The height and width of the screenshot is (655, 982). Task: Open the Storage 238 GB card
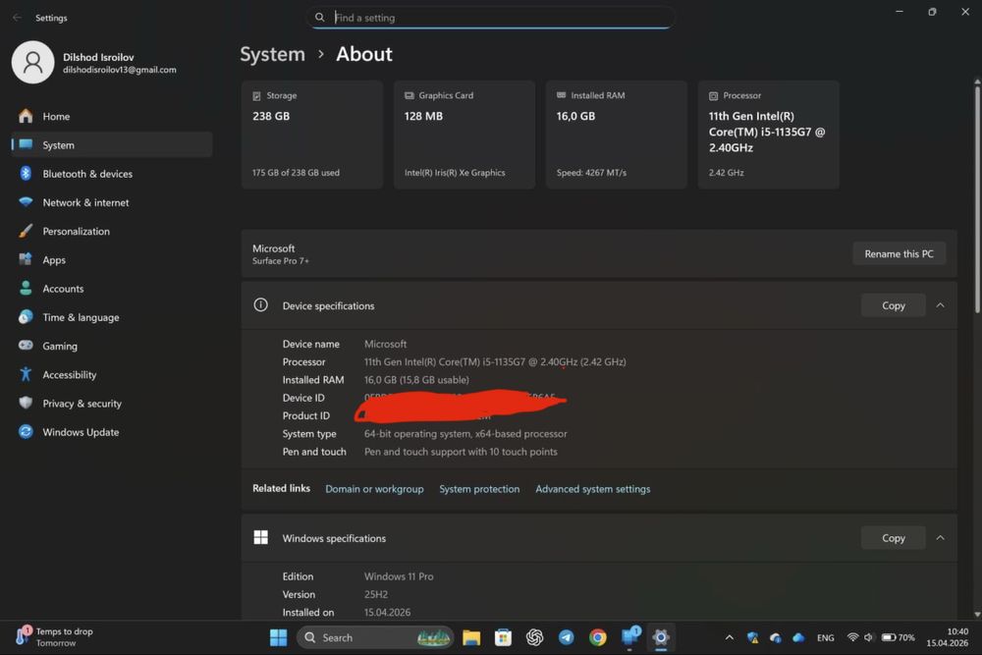click(x=312, y=135)
